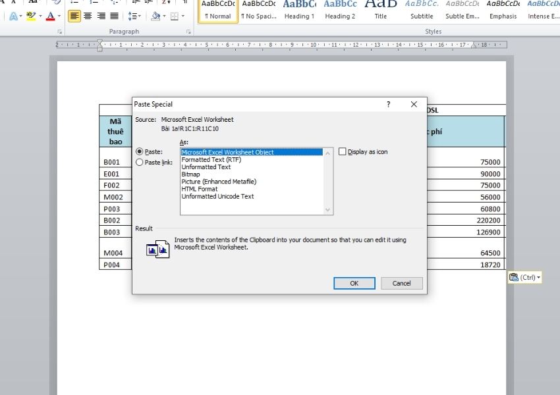Open the Paste Options (Ctrl) button
The image size is (560, 395).
524,277
